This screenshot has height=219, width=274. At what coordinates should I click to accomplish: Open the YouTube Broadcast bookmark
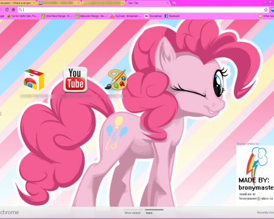pyautogui.click(x=126, y=16)
